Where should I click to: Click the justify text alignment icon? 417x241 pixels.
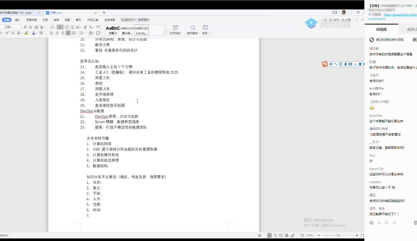(68, 33)
